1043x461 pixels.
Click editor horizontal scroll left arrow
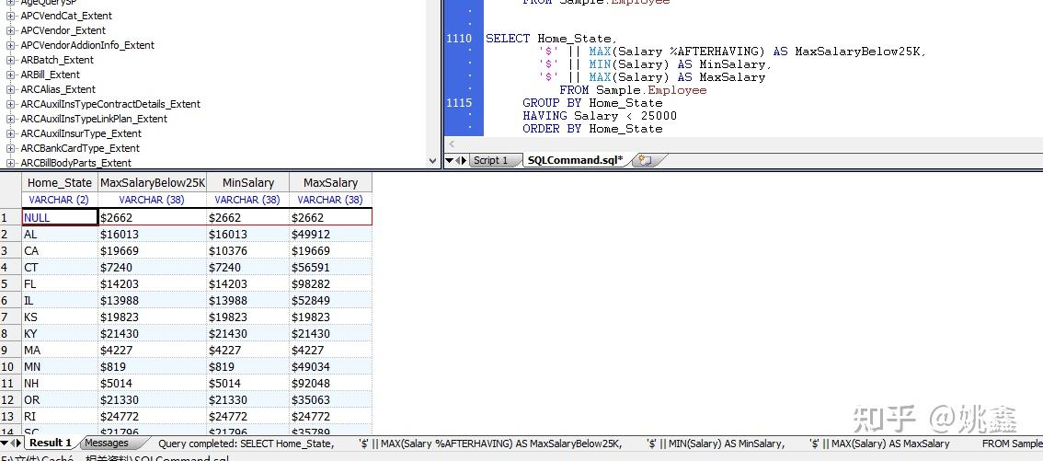click(452, 144)
